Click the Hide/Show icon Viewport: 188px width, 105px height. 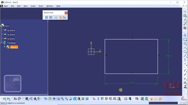[83, 99]
